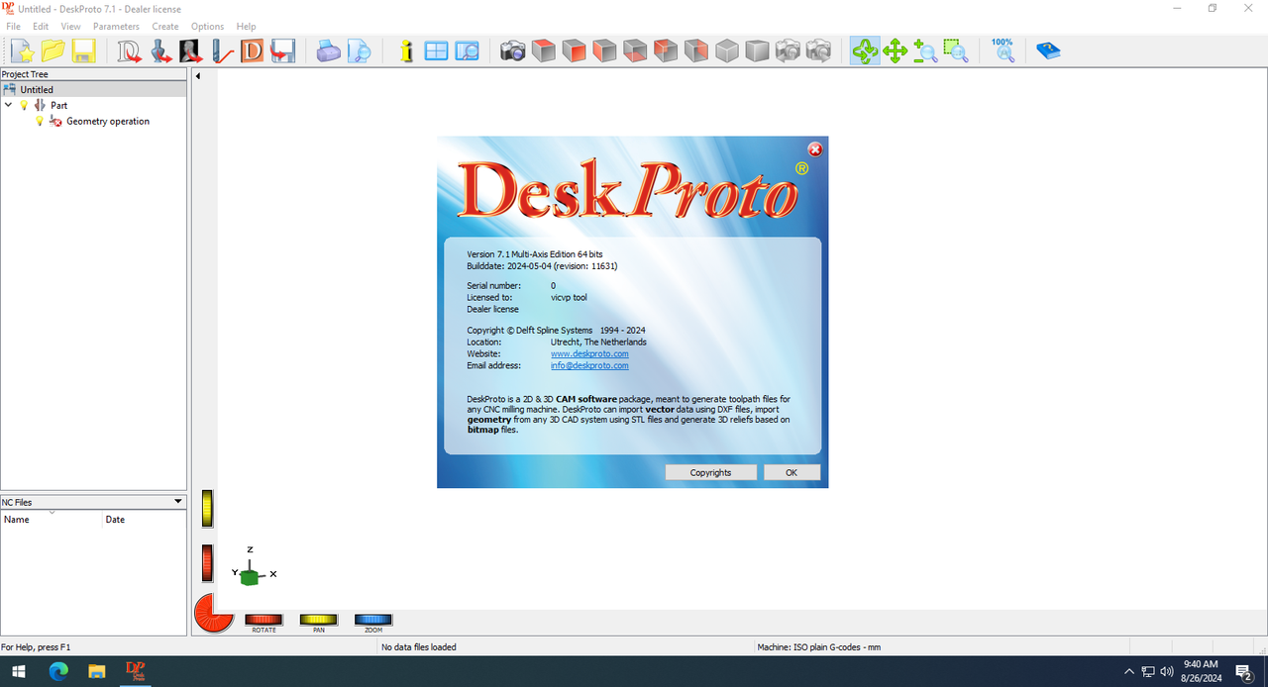Click the green cube axis orientation indicator

[x=251, y=576]
